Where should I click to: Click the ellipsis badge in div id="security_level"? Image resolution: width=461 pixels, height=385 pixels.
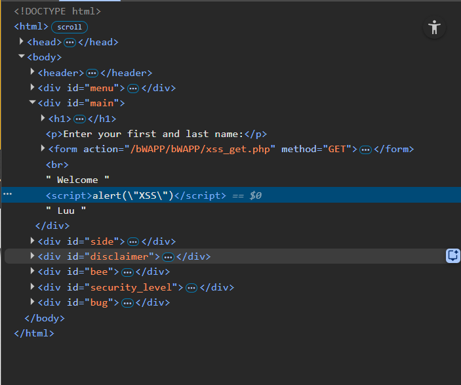coord(191,287)
